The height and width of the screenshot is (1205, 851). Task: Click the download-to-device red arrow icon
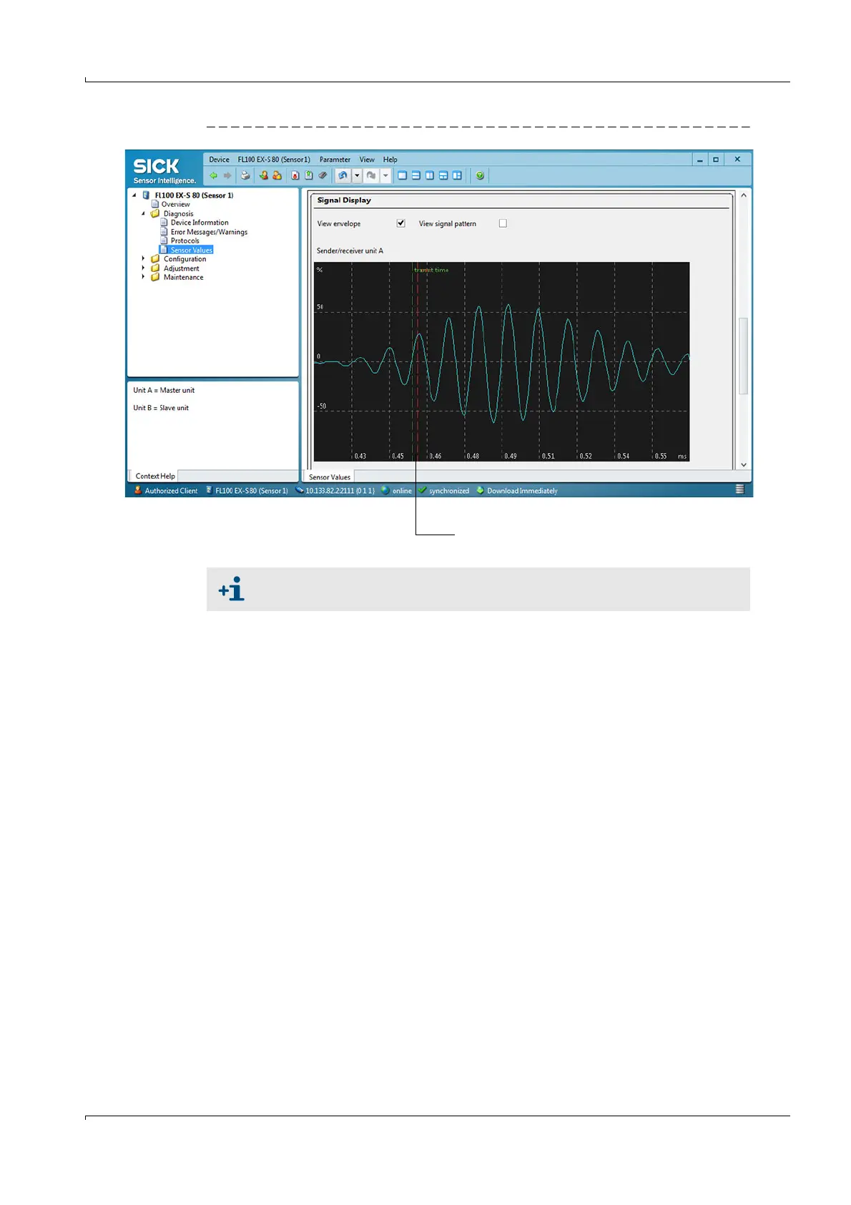pyautogui.click(x=295, y=175)
